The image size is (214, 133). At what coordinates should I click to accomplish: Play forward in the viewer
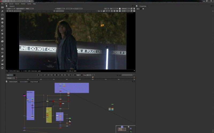(x=64, y=75)
